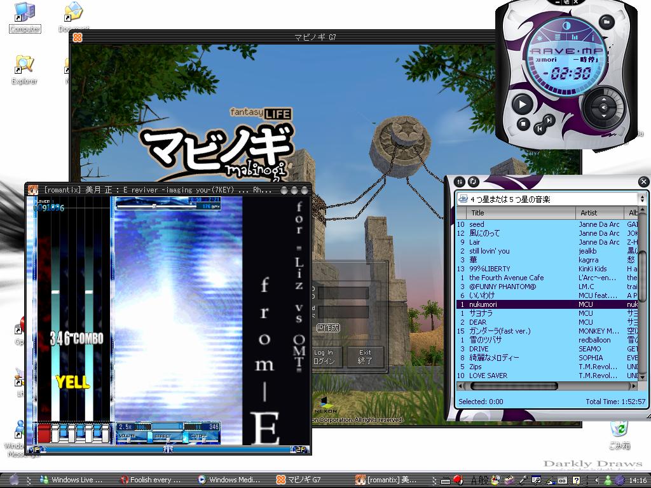Select the song "seed" by Janne Da Arc

(x=547, y=224)
